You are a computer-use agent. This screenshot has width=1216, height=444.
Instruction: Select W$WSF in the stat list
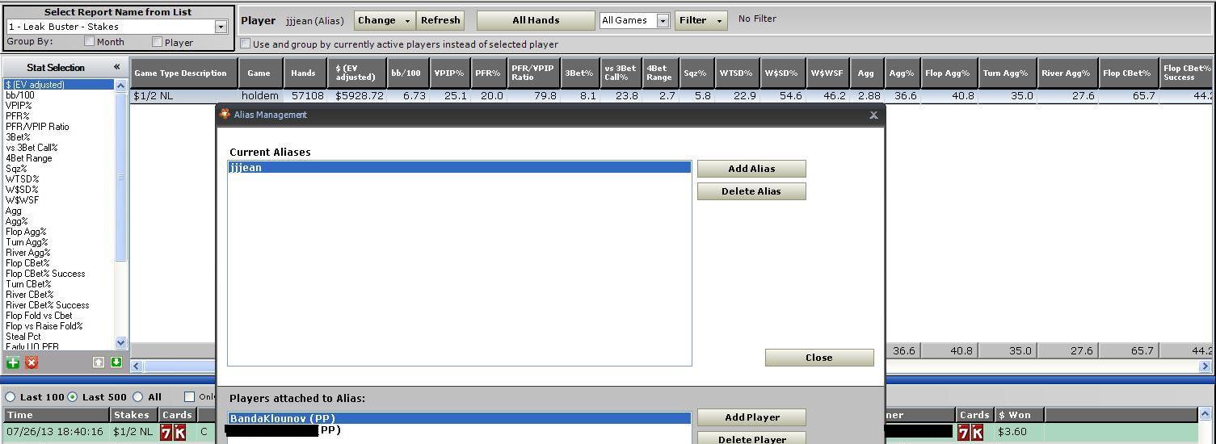point(23,200)
